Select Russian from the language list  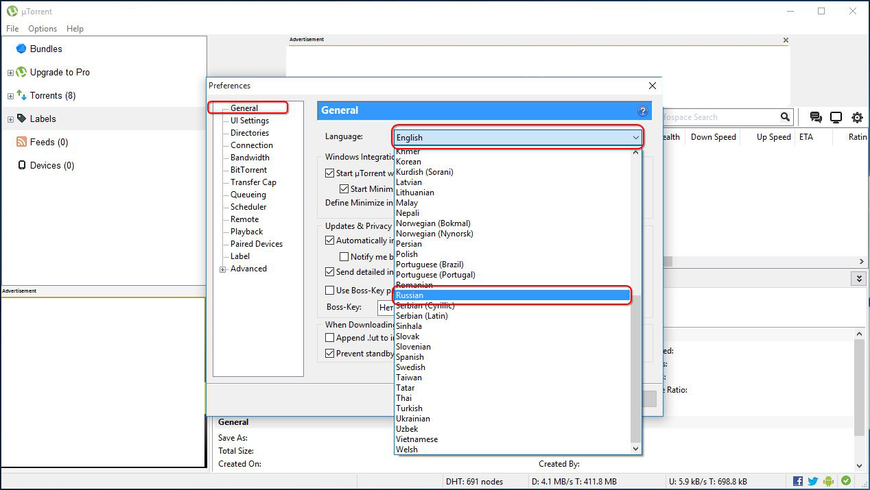[x=513, y=295]
